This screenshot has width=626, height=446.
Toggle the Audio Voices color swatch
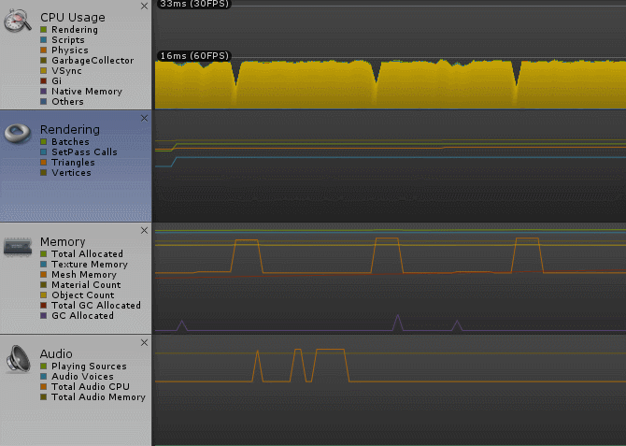coord(44,377)
